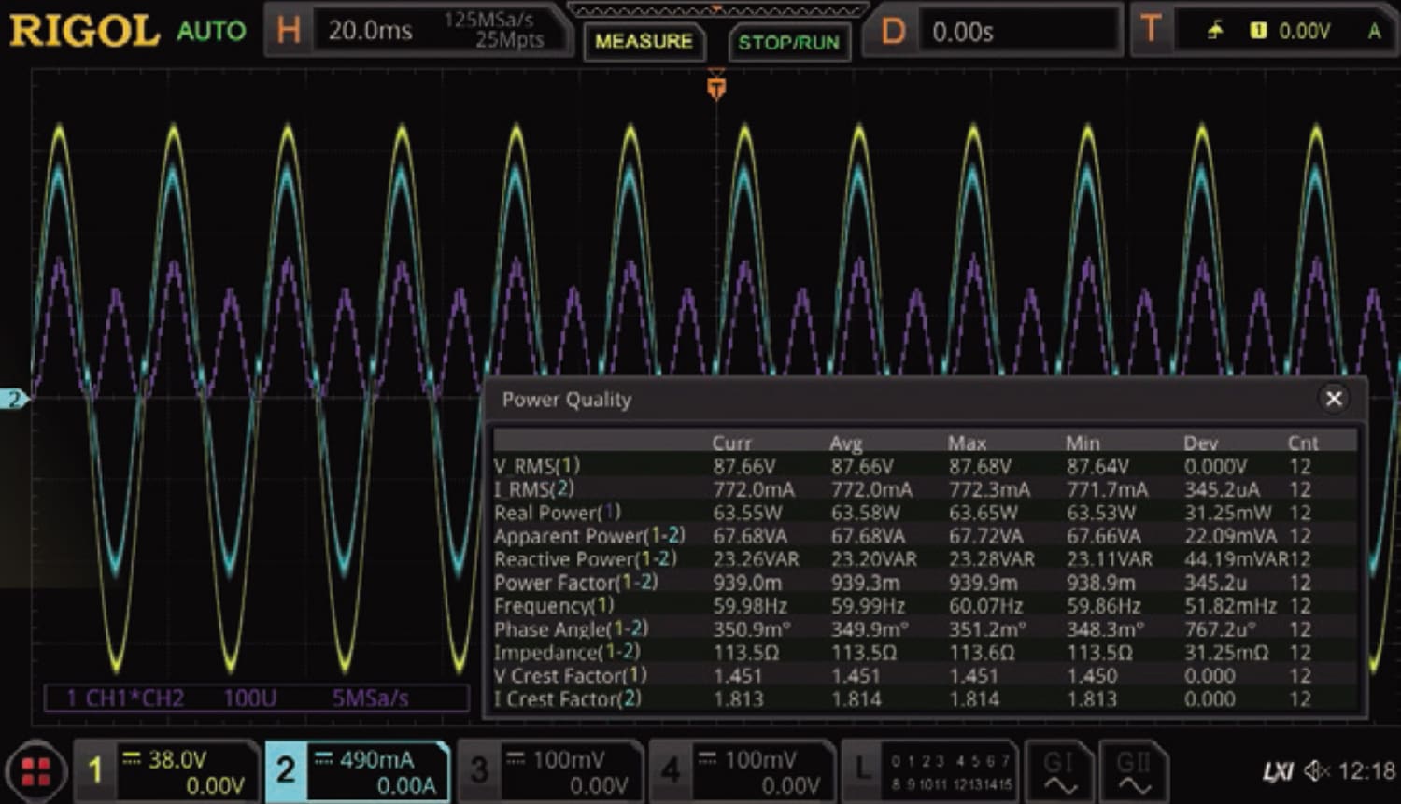Open the MEASURE menu
The height and width of the screenshot is (804, 1401).
point(644,41)
